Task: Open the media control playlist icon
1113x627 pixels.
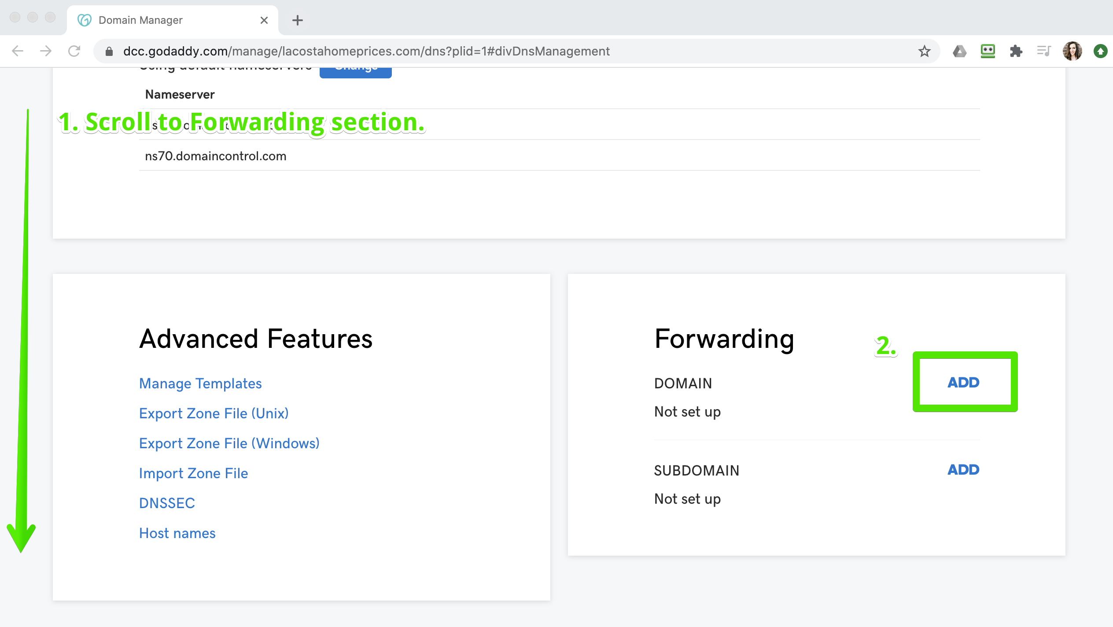Action: tap(1044, 51)
